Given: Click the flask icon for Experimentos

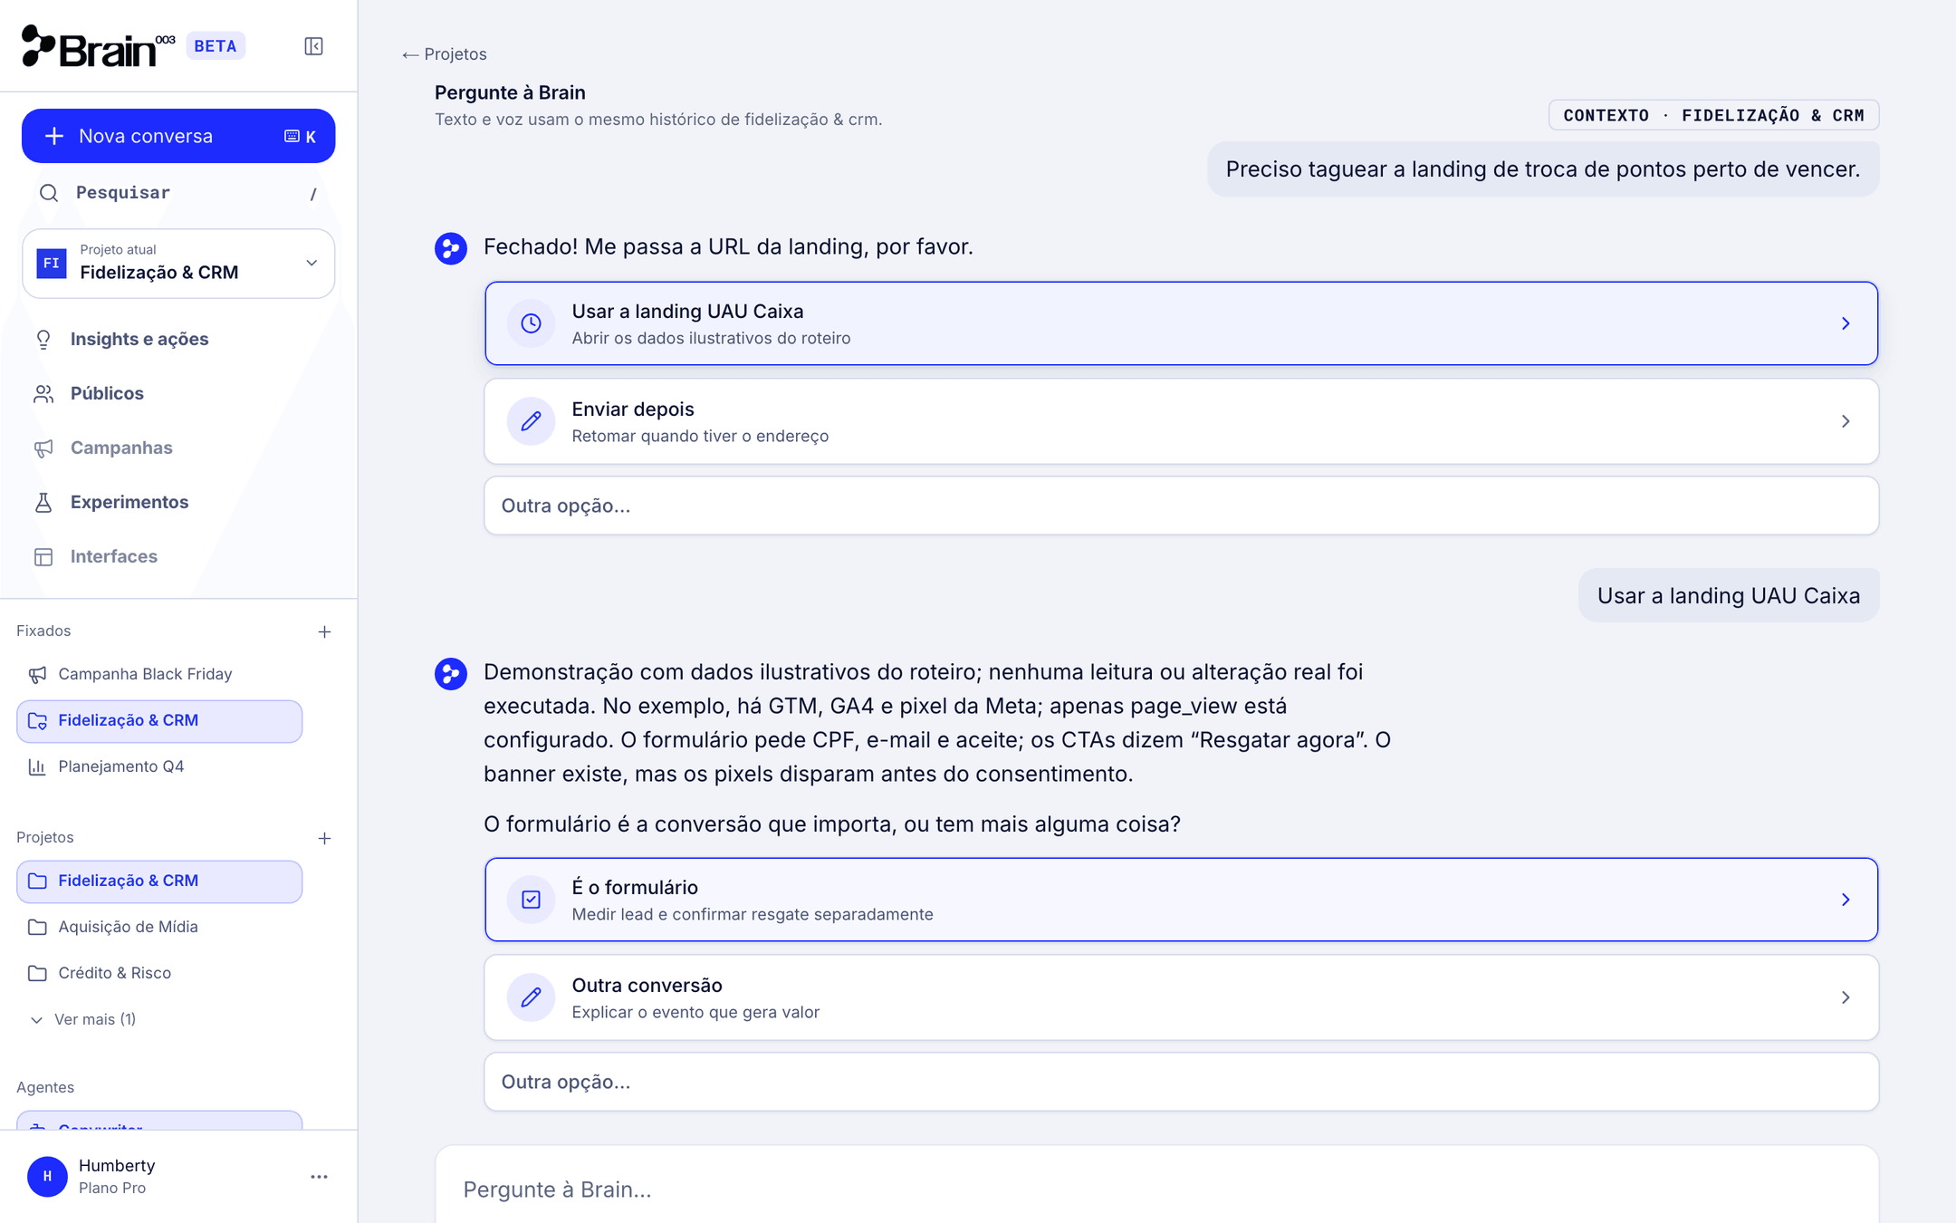Looking at the screenshot, I should 43,502.
